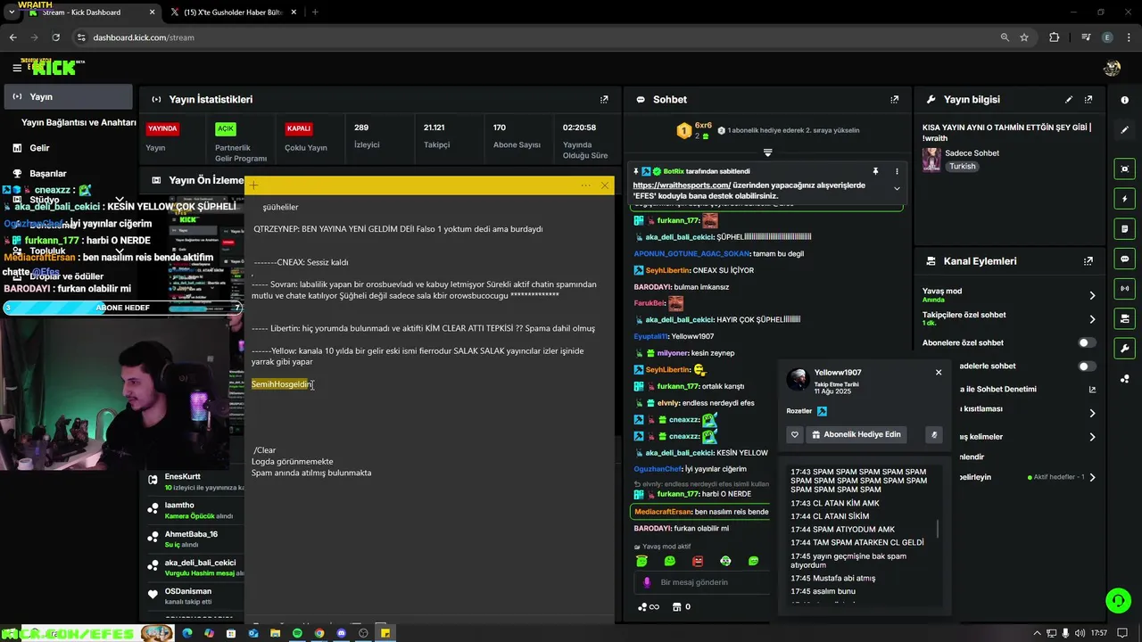This screenshot has height=642, width=1142.
Task: Click the mute icon on Yelloww1907 card
Action: [933, 434]
